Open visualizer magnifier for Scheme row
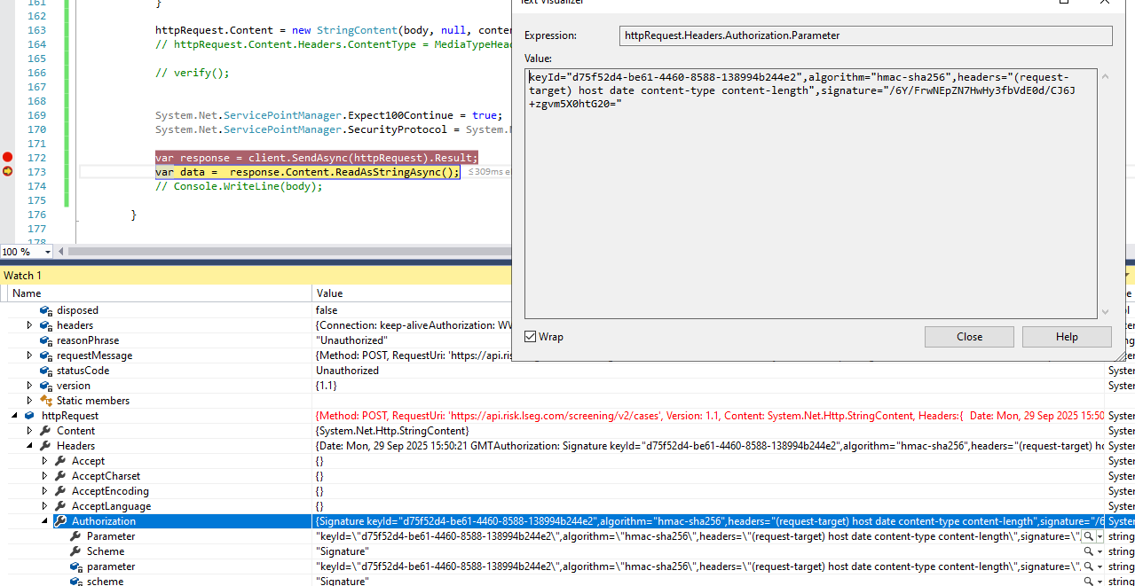This screenshot has width=1135, height=586. (1088, 551)
